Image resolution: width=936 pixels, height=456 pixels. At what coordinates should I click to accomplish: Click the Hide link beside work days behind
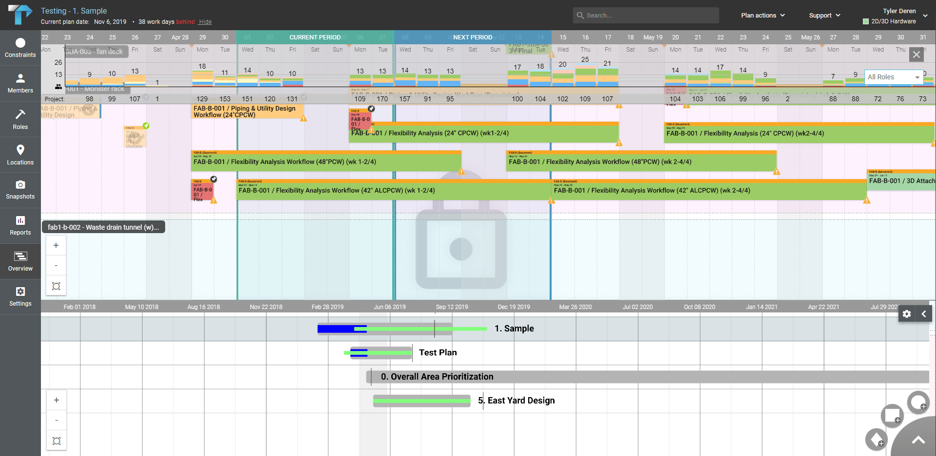pyautogui.click(x=205, y=22)
